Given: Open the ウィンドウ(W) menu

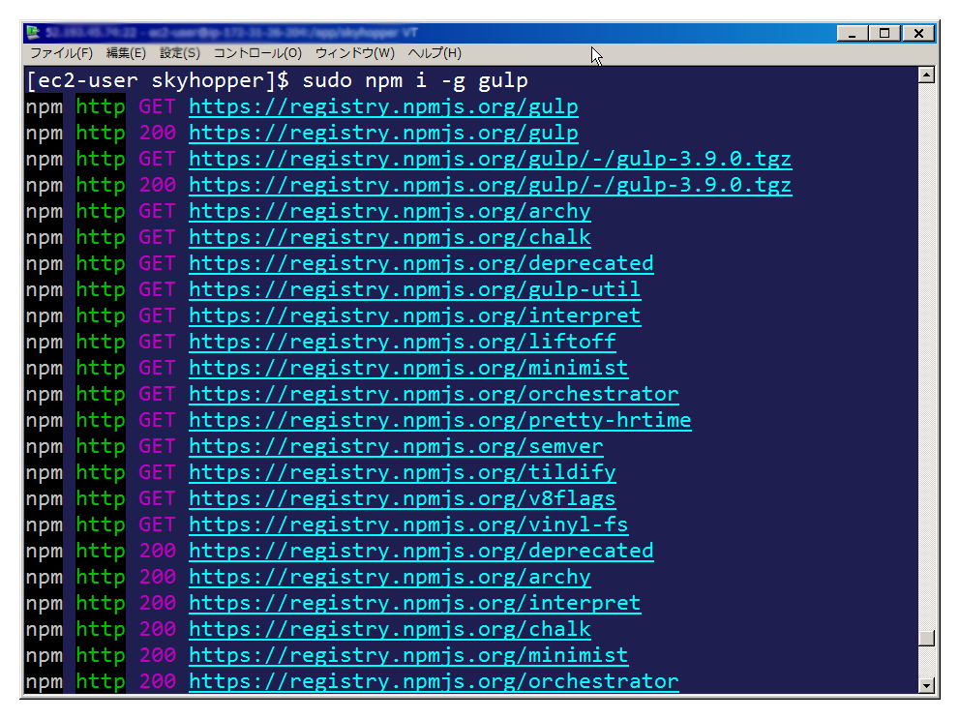Looking at the screenshot, I should coord(355,53).
